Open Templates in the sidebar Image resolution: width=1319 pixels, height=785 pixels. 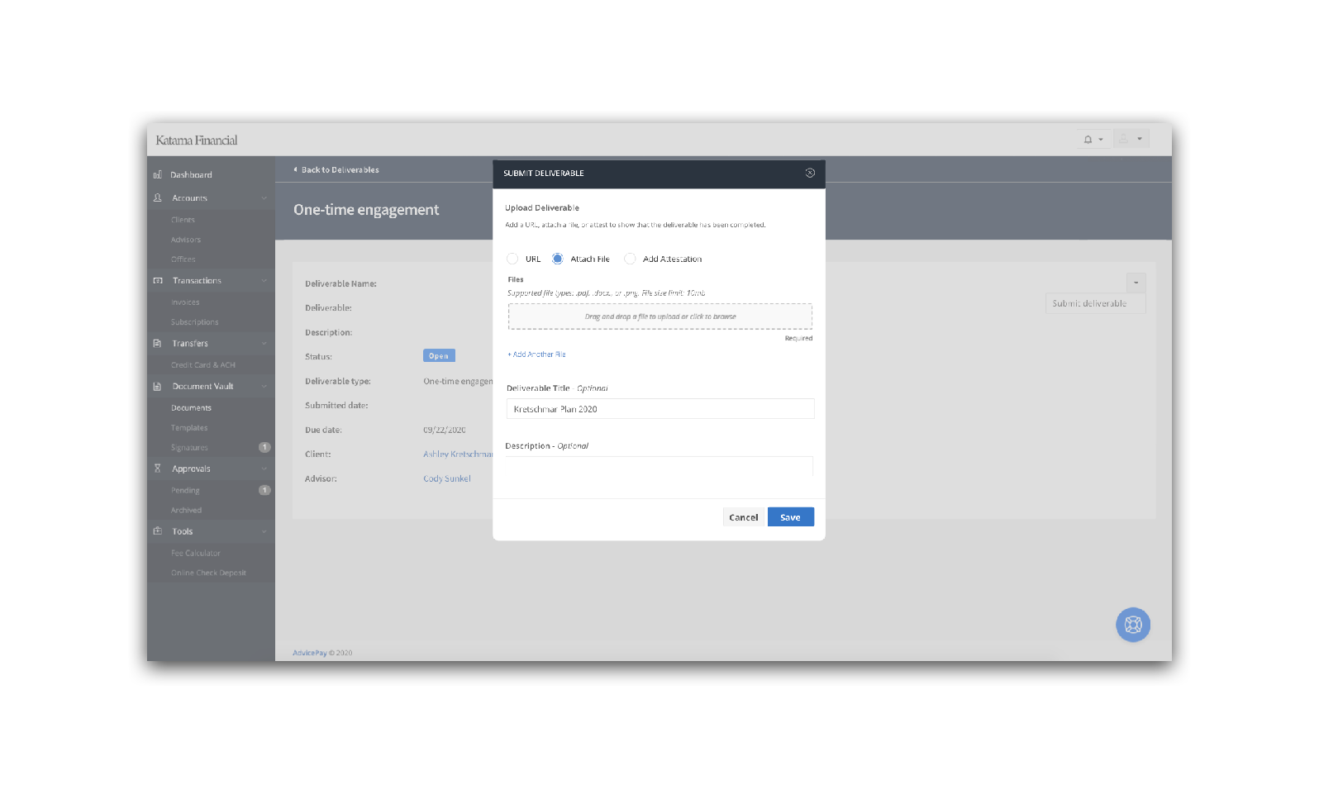(x=189, y=428)
